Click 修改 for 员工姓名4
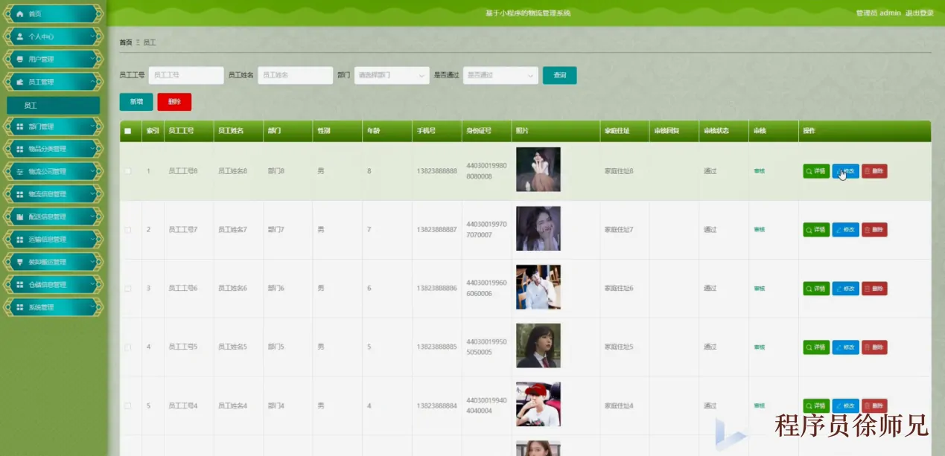945x456 pixels. (x=845, y=406)
